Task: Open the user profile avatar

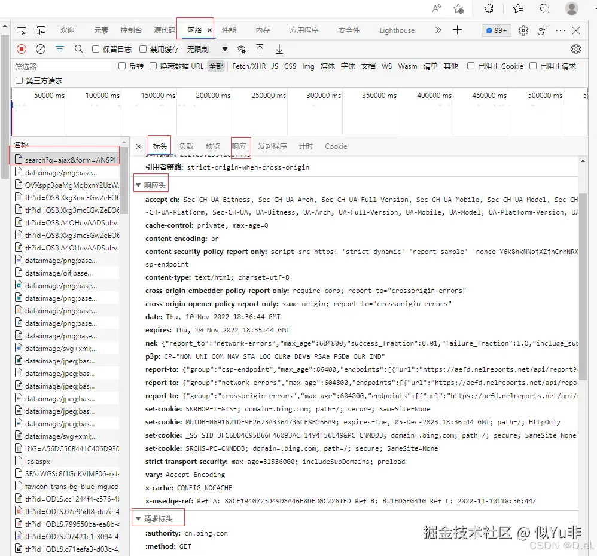Action: [571, 8]
